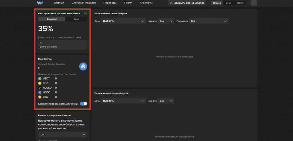Switch to Спот percentage mode
Screen dimensions: 293x141
point(76,19)
